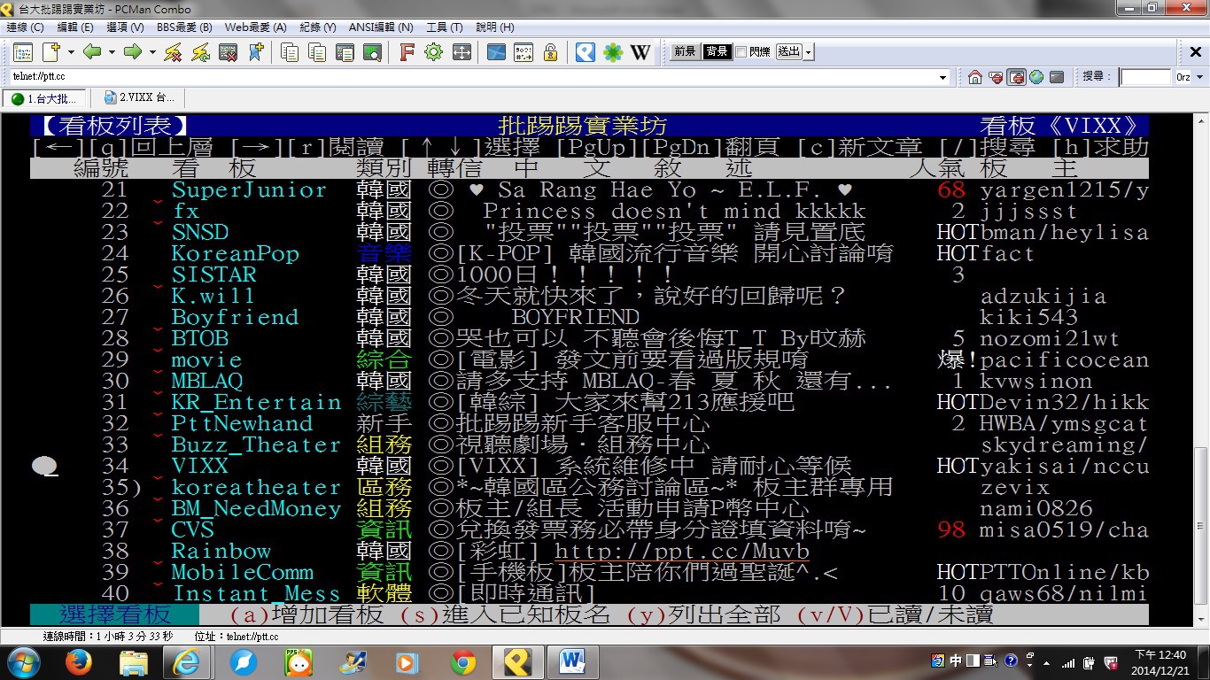1210x680 pixels.
Task: Expand the forward history dropdown arrow
Action: pos(153,52)
